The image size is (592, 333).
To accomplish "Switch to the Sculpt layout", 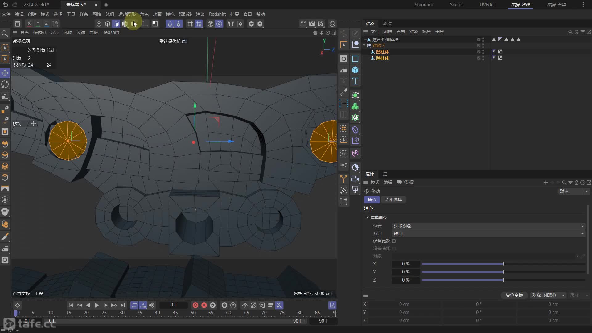I will pyautogui.click(x=456, y=5).
